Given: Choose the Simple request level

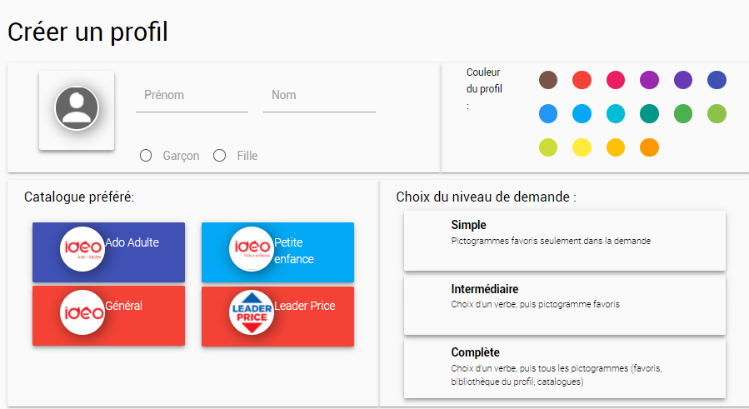Looking at the screenshot, I should coord(564,241).
